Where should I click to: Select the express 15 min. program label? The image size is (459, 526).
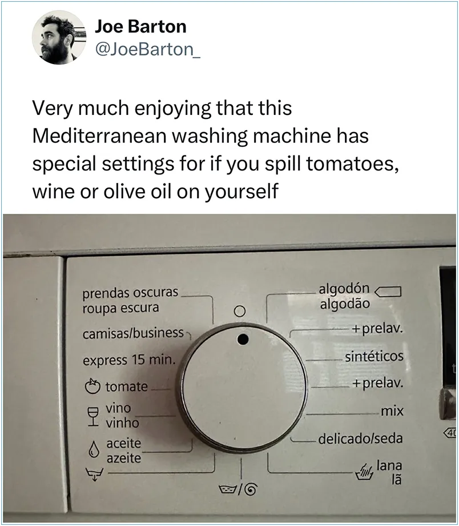tap(130, 360)
